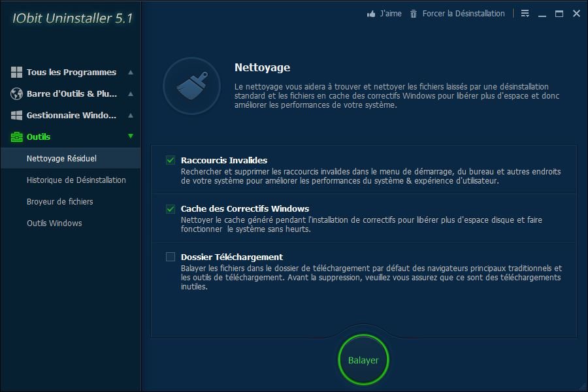The height and width of the screenshot is (392, 588).
Task: Click the globe icon for Barre d'Outils
Action: [16, 93]
